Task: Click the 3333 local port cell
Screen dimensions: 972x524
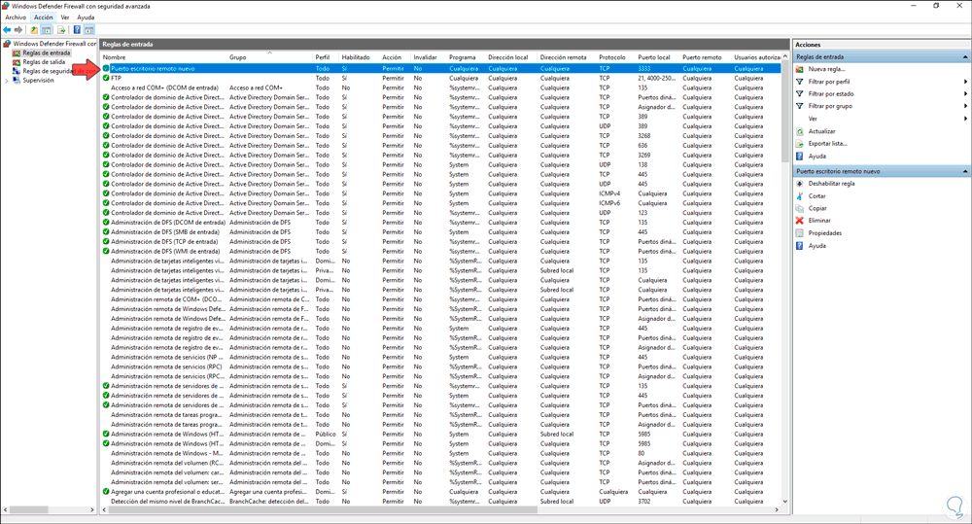Action: (x=644, y=68)
